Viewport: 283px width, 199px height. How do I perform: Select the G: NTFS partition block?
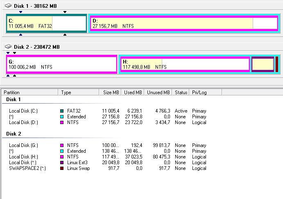point(61,64)
